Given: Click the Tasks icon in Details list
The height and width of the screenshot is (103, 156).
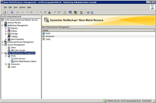Looking at the screenshot, I should click(43, 39).
